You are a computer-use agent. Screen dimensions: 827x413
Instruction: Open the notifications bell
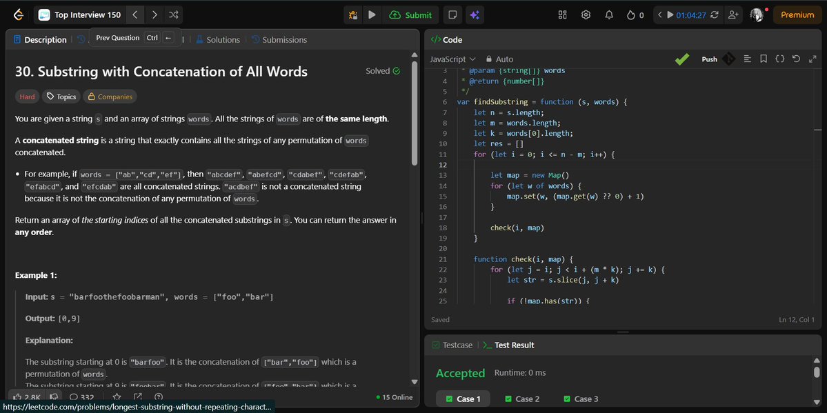click(x=608, y=14)
